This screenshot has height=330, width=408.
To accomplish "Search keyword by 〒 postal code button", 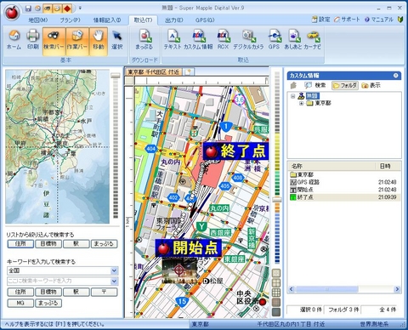I will click(x=104, y=292).
